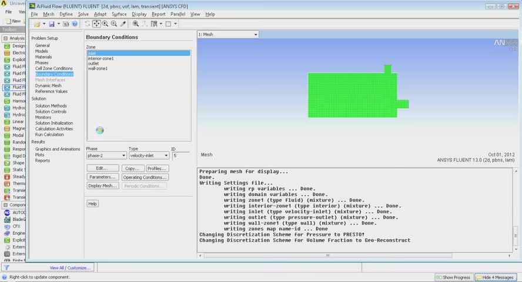
Task: Select outlet in Zone list
Action: (139, 63)
